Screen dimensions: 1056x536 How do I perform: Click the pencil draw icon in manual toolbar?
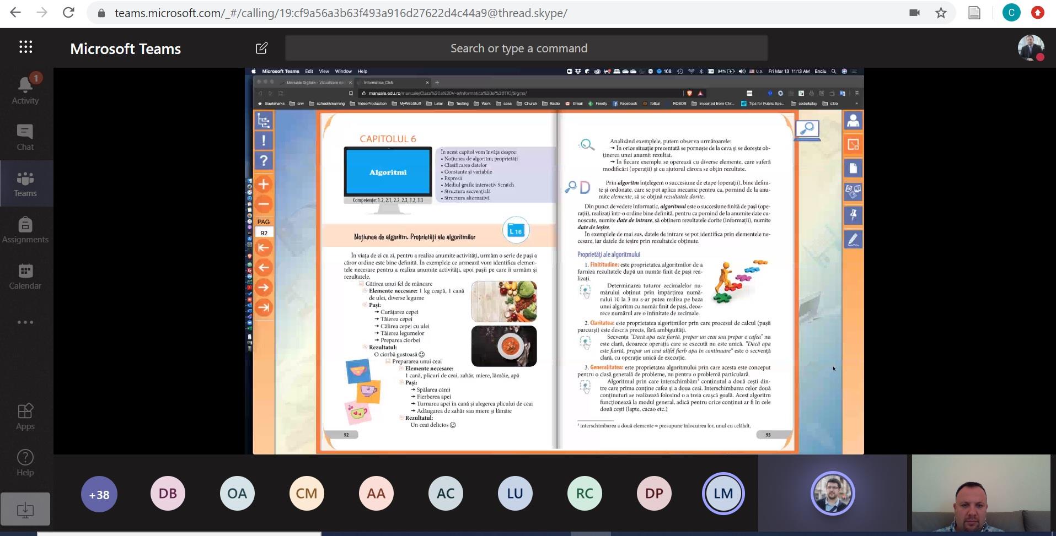853,239
